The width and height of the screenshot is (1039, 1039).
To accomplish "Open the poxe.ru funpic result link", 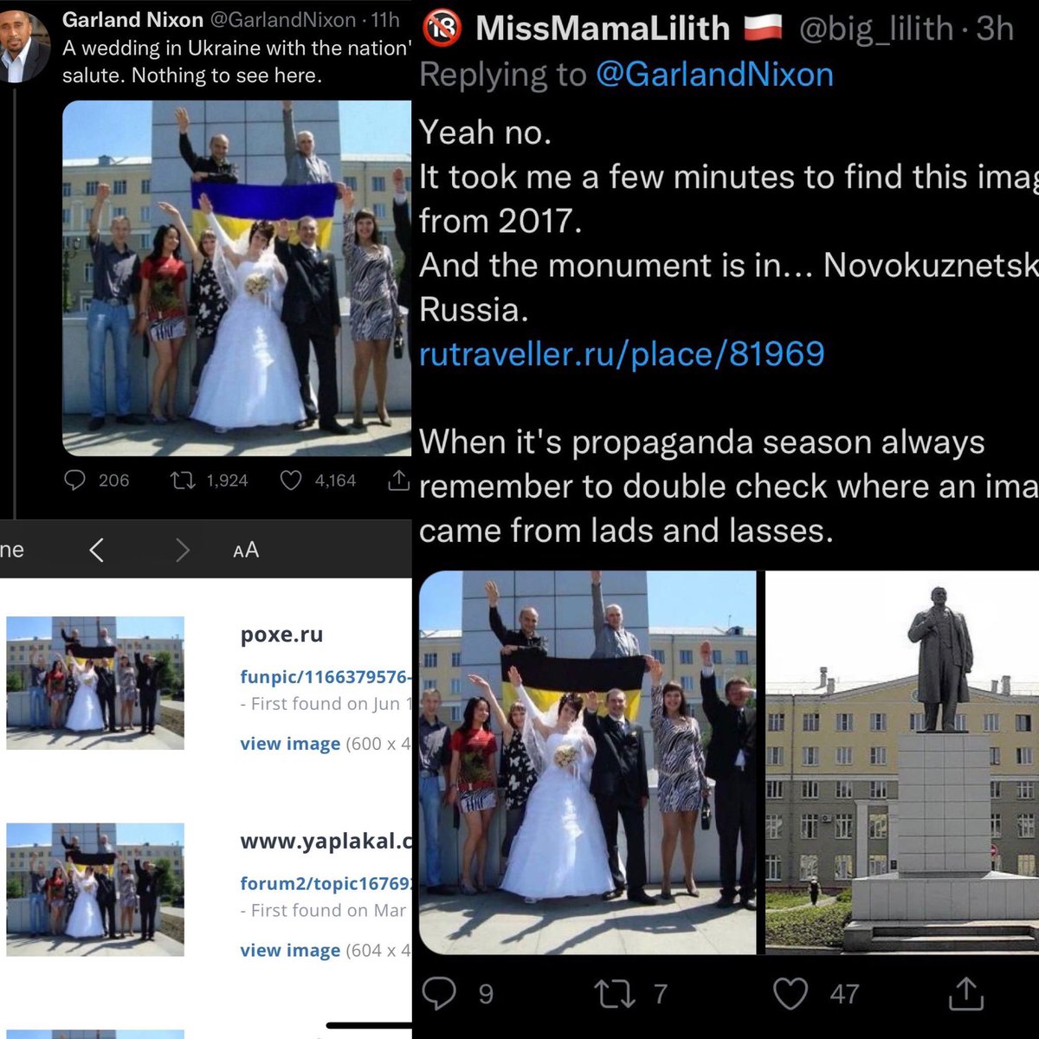I will pyautogui.click(x=326, y=677).
